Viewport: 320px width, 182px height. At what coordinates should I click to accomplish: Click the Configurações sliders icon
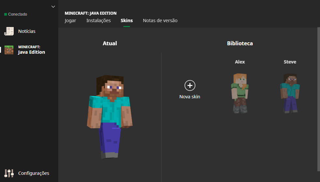(9, 173)
